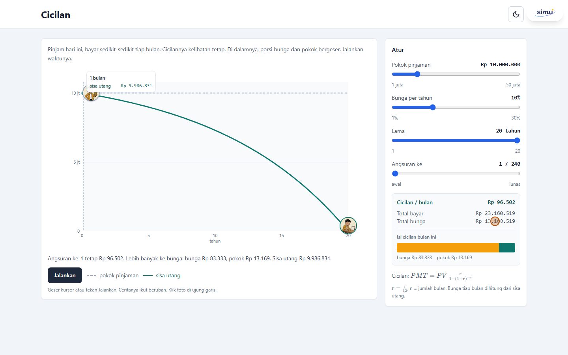
Task: Click the Angsuran ke-1 summary sentence
Action: coord(190,259)
